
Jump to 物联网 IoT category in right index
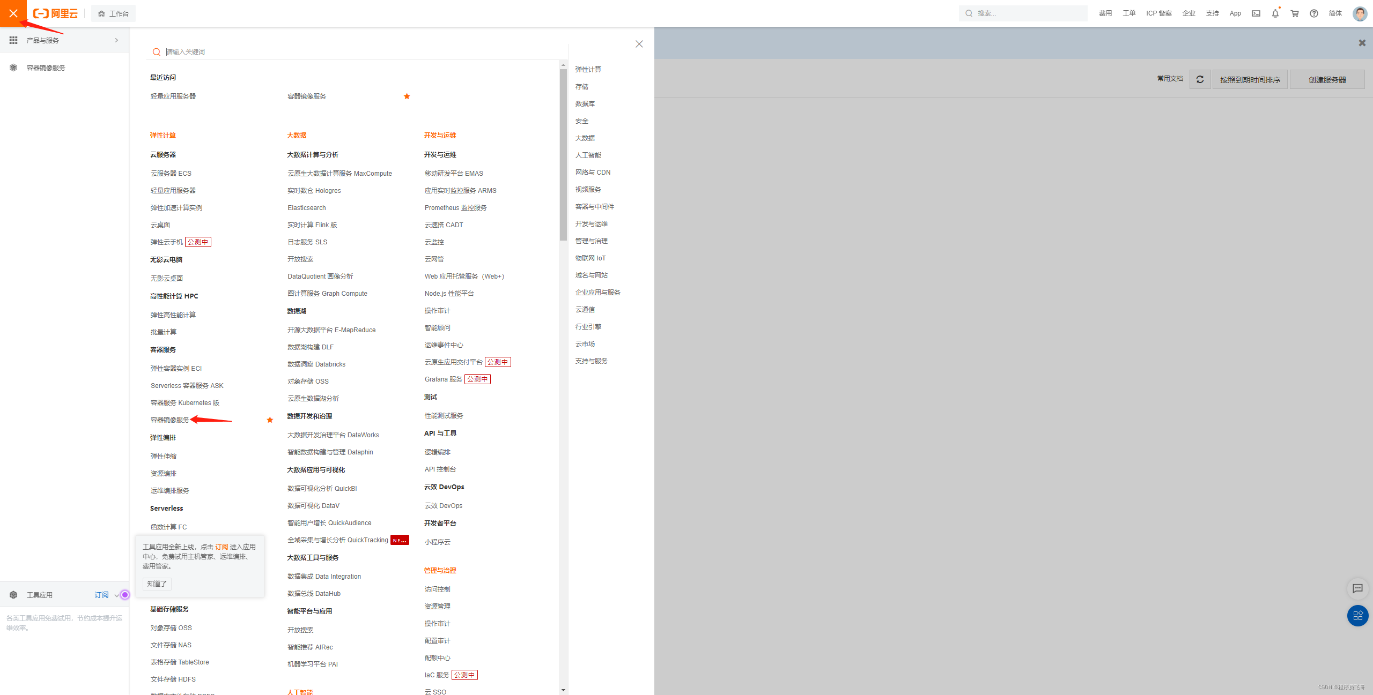(590, 258)
